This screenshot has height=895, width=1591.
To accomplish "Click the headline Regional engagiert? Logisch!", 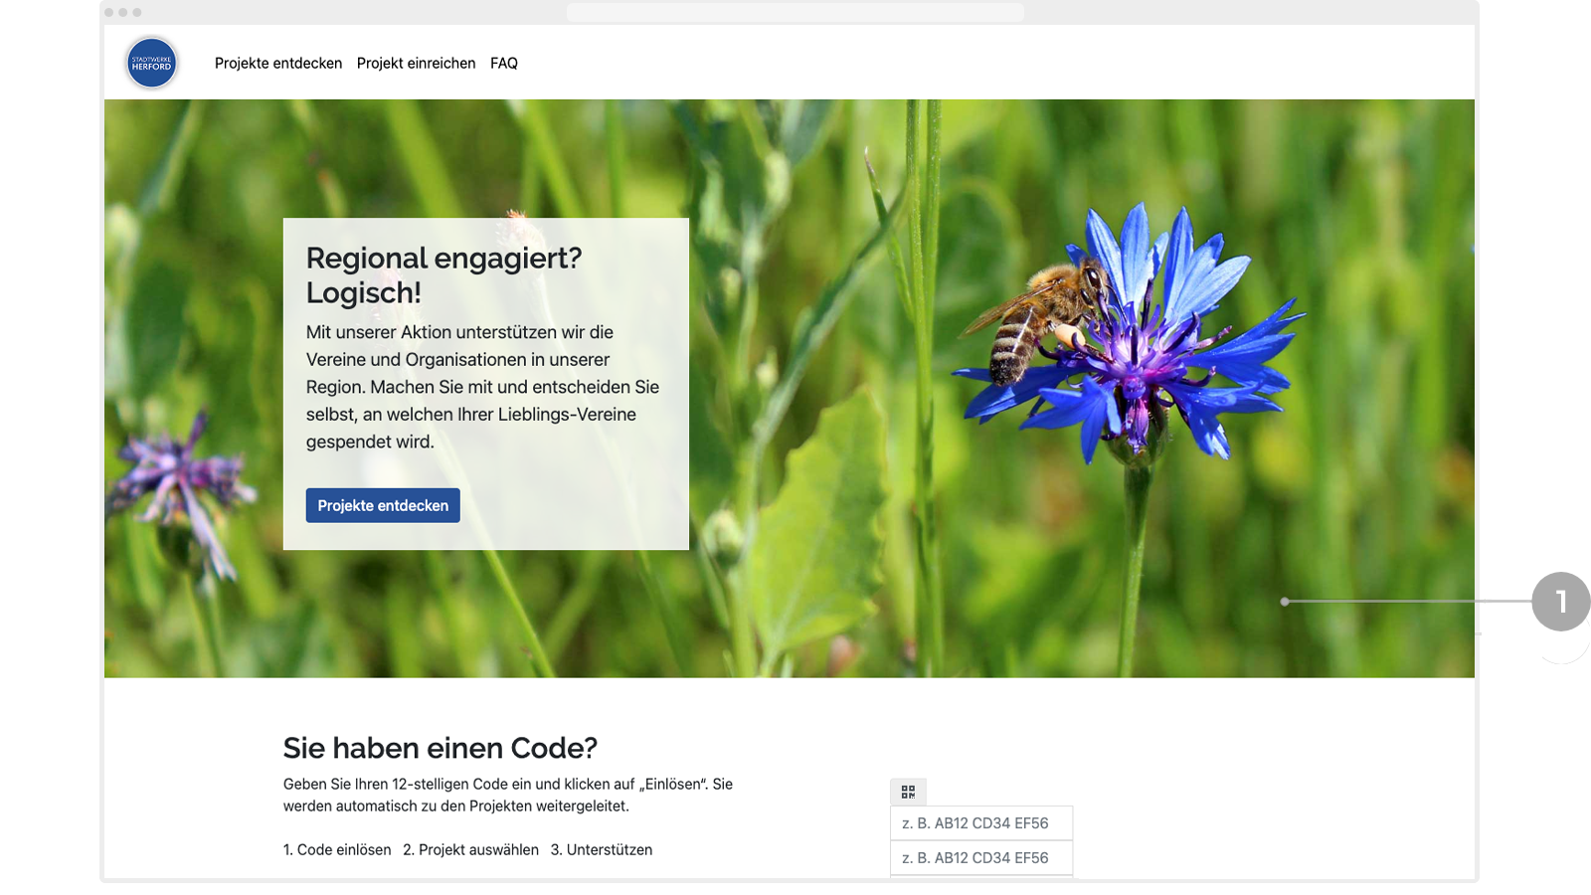I will (443, 275).
